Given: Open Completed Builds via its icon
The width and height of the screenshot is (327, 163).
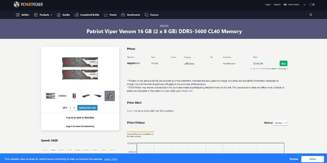Looking at the screenshot, I should (76, 15).
